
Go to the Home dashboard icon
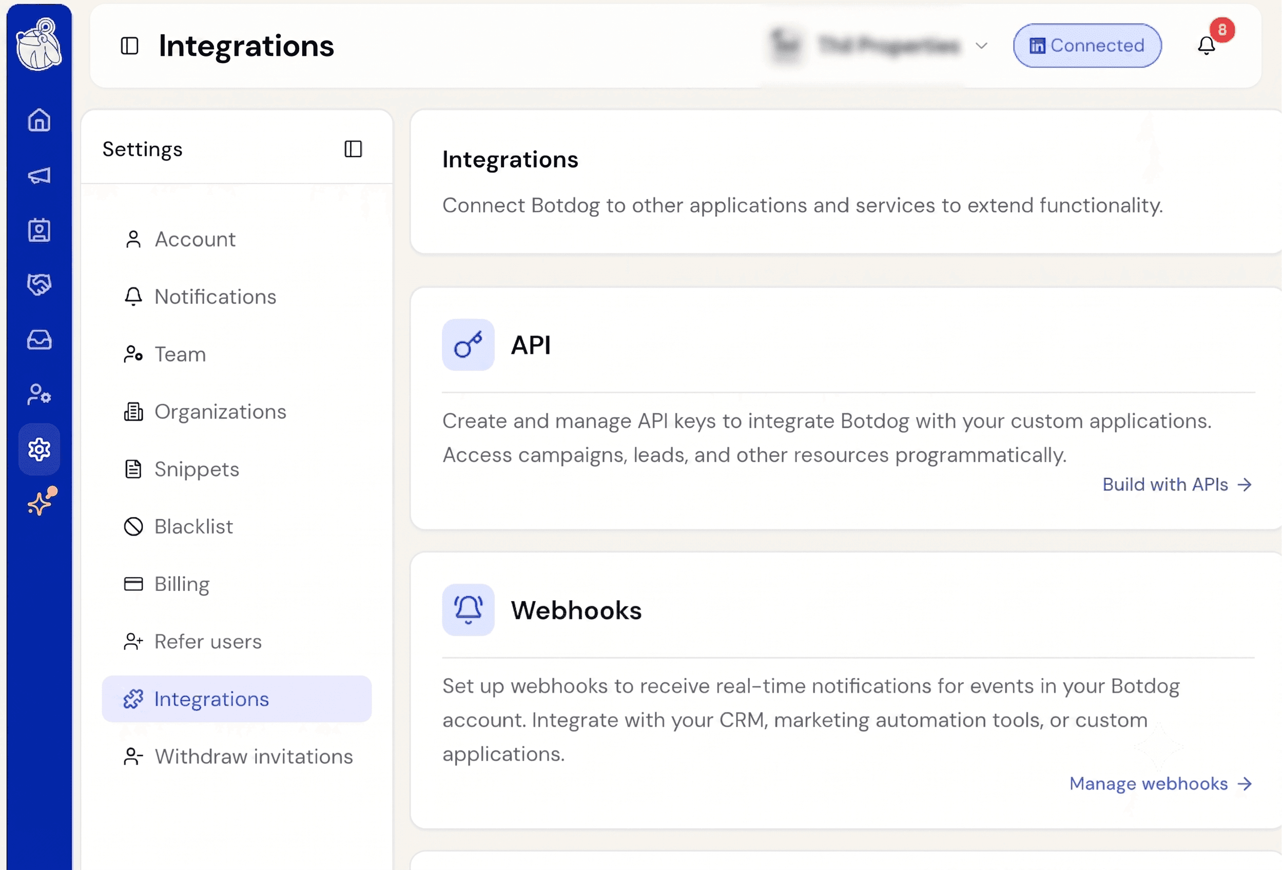[x=39, y=120]
